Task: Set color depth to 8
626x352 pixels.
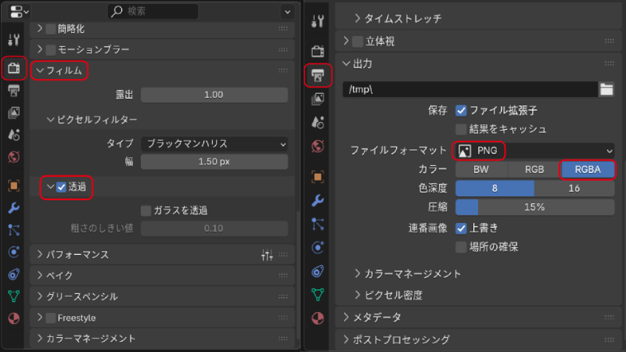Action: (495, 189)
